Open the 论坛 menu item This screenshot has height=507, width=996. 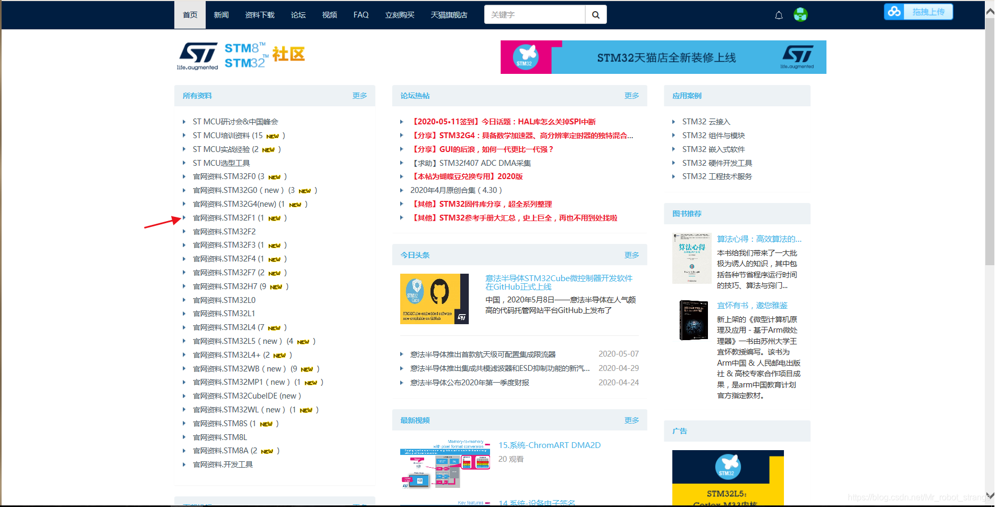pos(298,15)
